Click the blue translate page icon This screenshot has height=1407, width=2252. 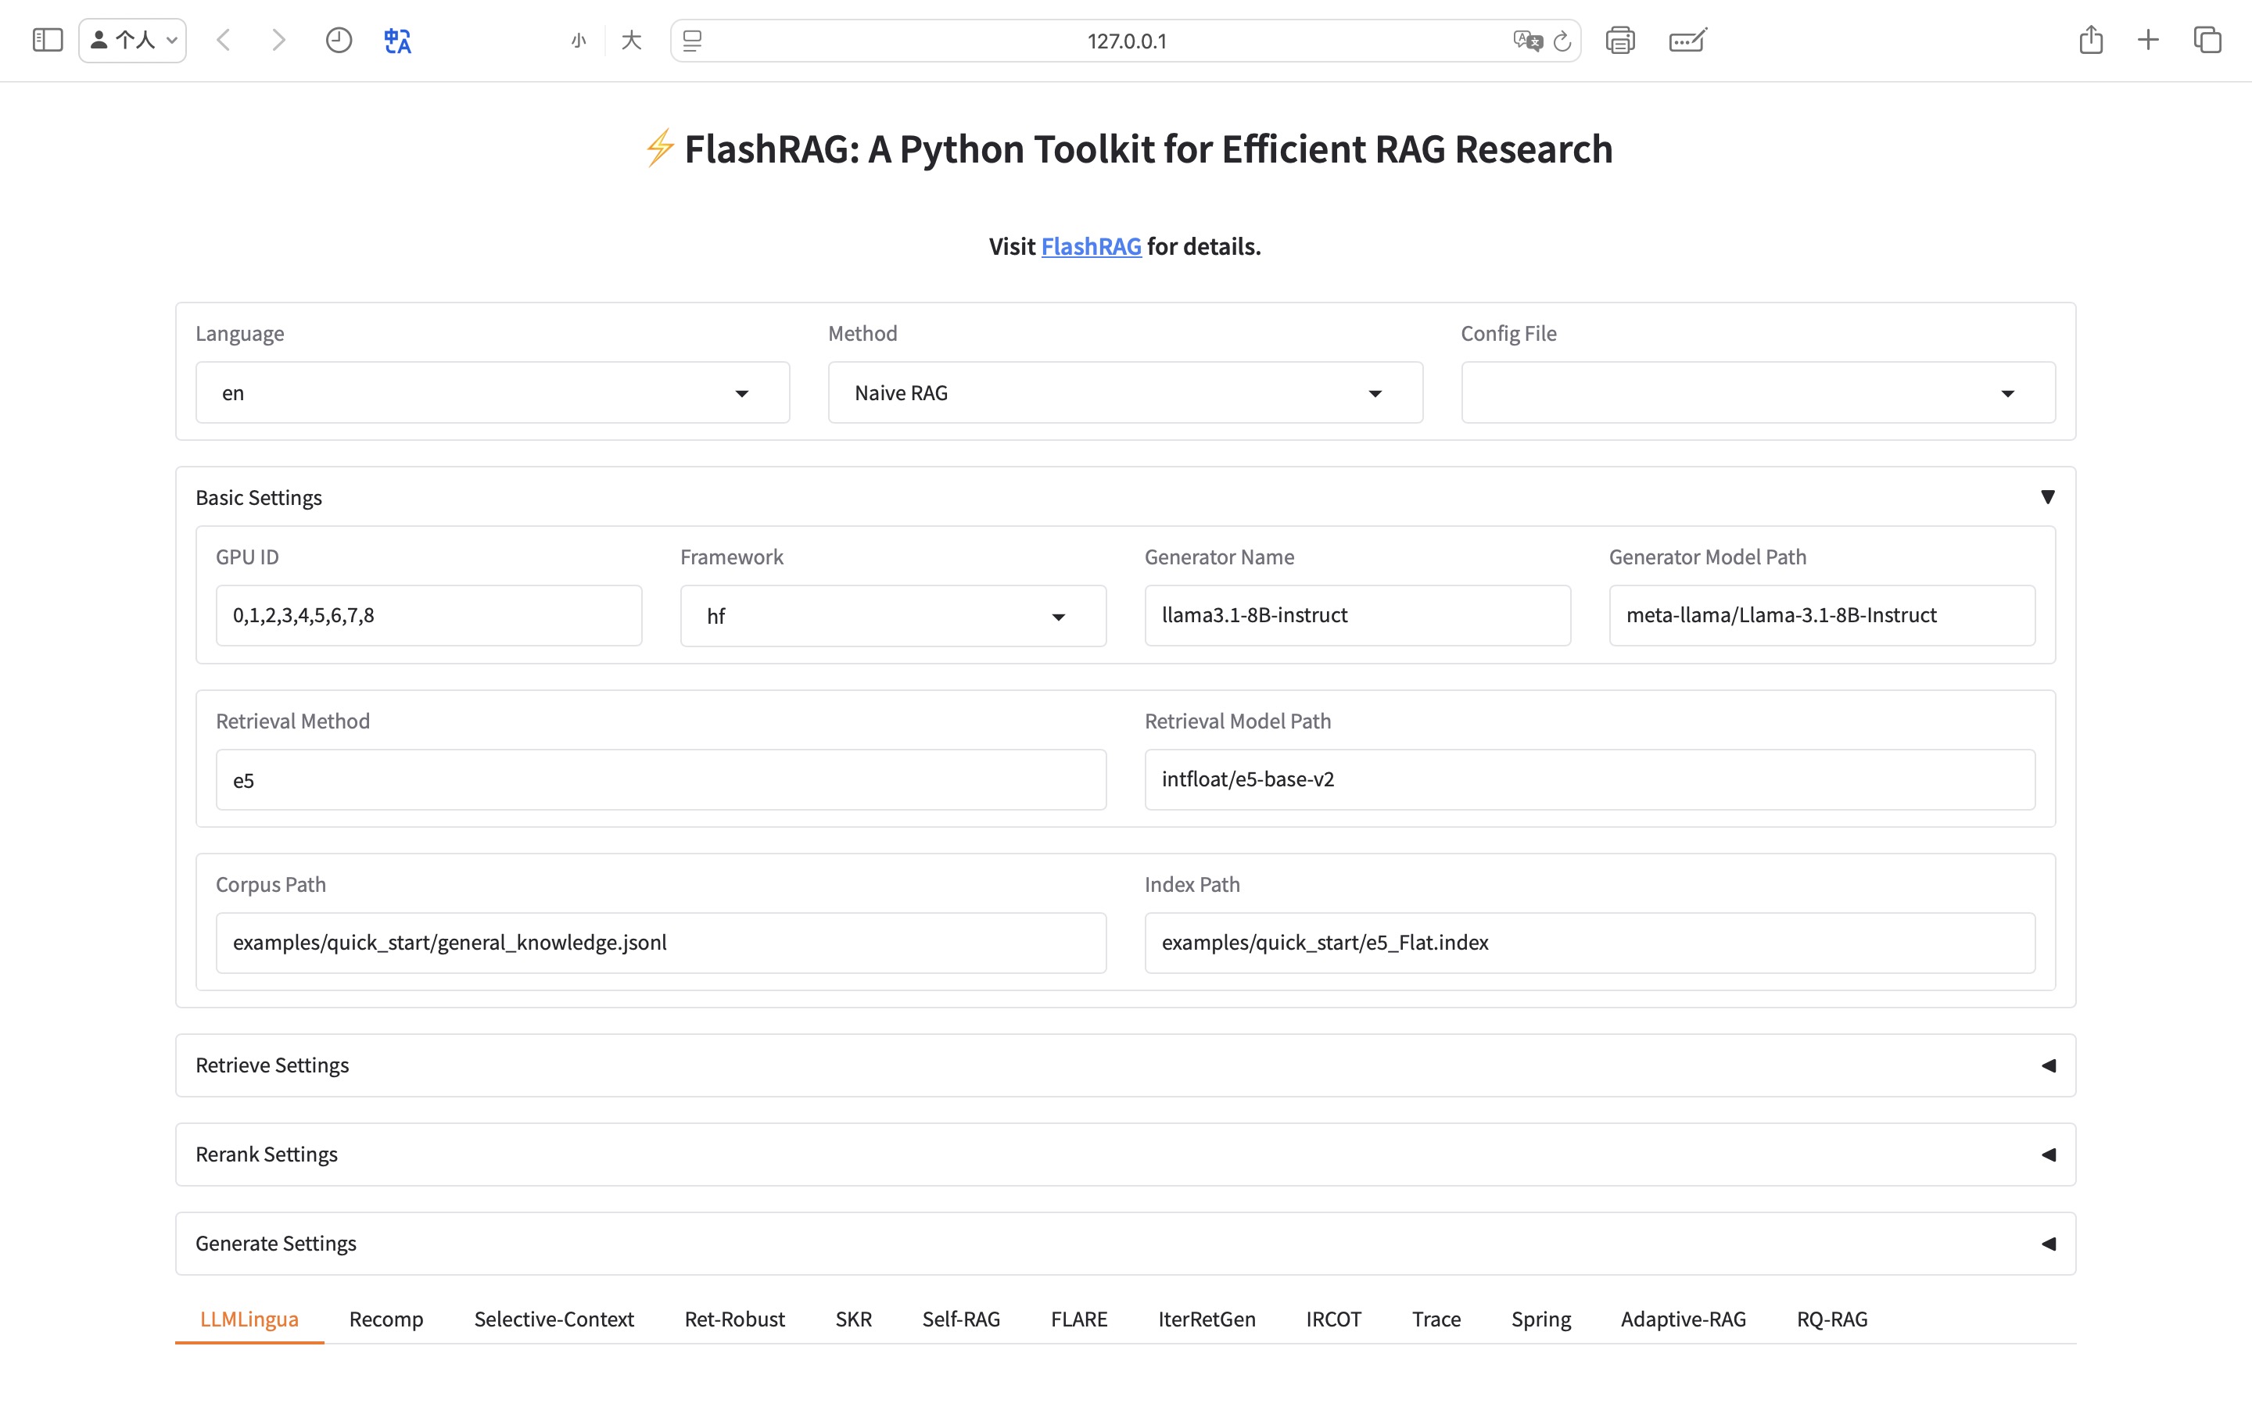(397, 40)
